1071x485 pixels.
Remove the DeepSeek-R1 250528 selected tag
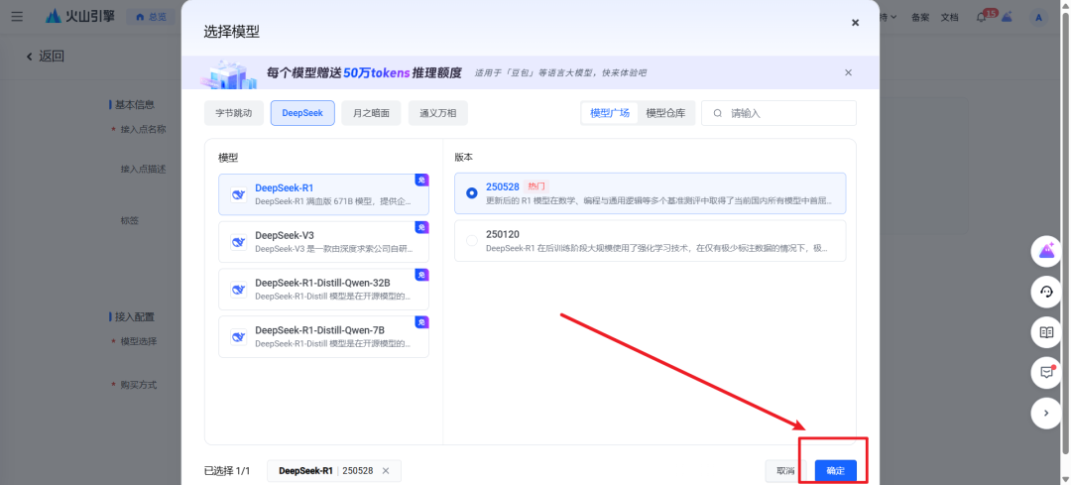coord(385,471)
